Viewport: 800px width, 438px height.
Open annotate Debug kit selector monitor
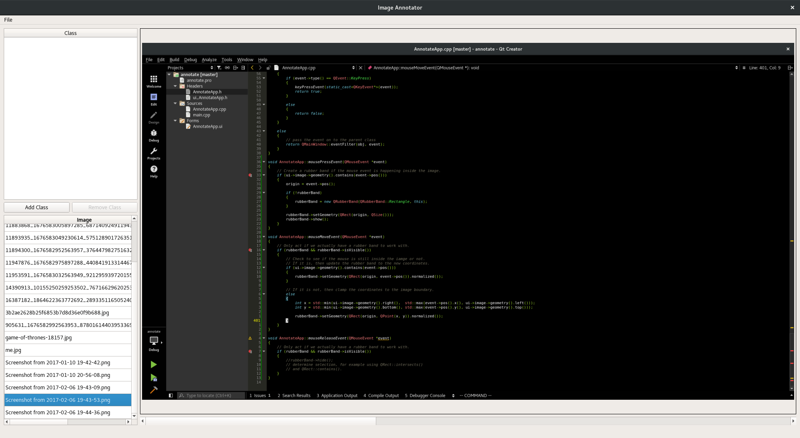click(x=154, y=341)
